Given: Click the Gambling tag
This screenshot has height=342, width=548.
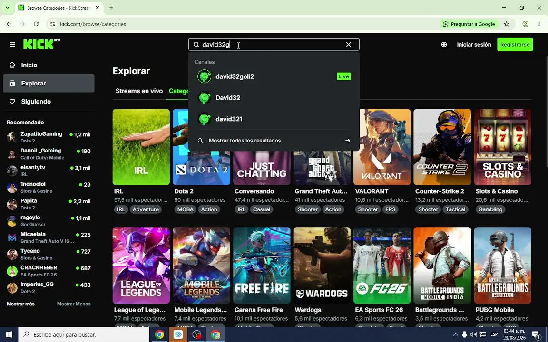Looking at the screenshot, I should point(490,209).
